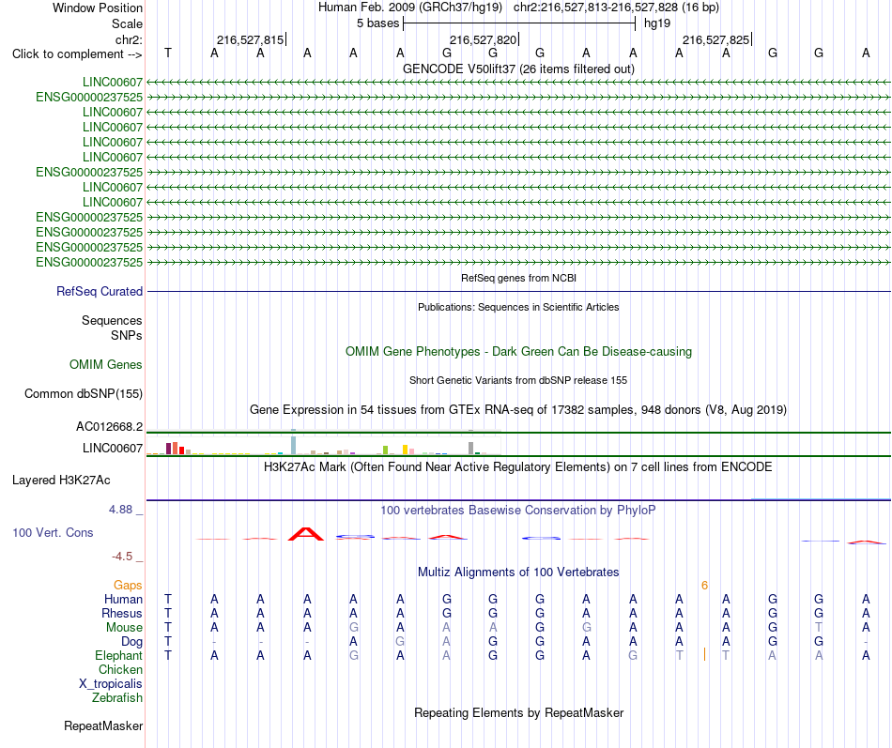Open the GTEx Gene Expression track title
The height and width of the screenshot is (748, 892).
(x=518, y=409)
